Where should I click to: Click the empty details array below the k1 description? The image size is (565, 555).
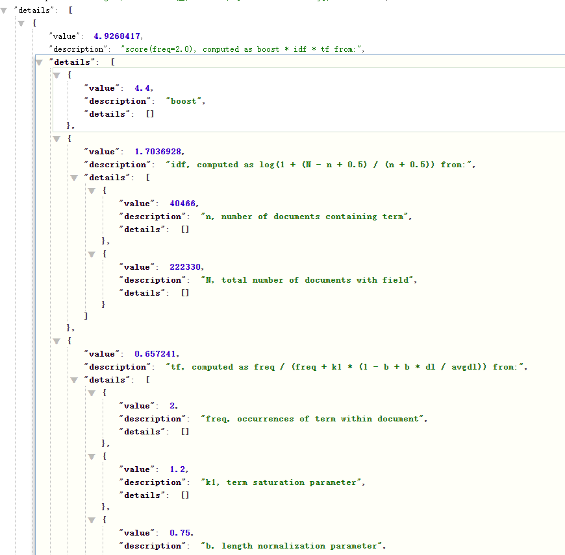click(x=185, y=495)
